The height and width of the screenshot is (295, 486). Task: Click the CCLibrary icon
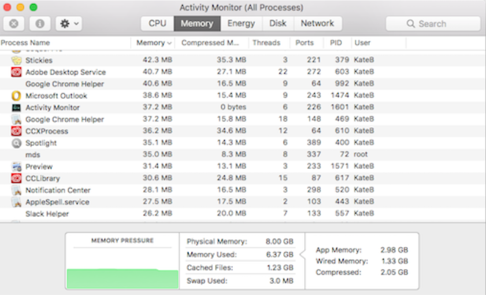click(16, 178)
